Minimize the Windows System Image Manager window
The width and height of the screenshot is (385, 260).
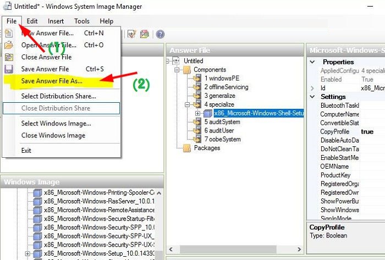[x=370, y=7]
